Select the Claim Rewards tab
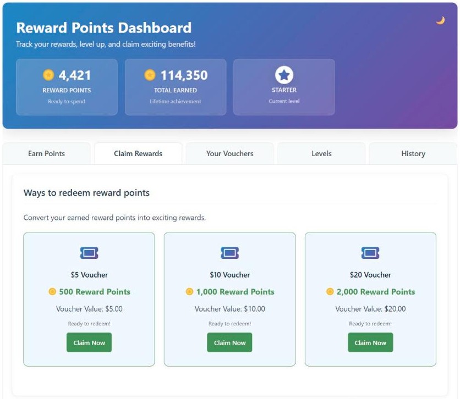This screenshot has width=460, height=399. [138, 153]
